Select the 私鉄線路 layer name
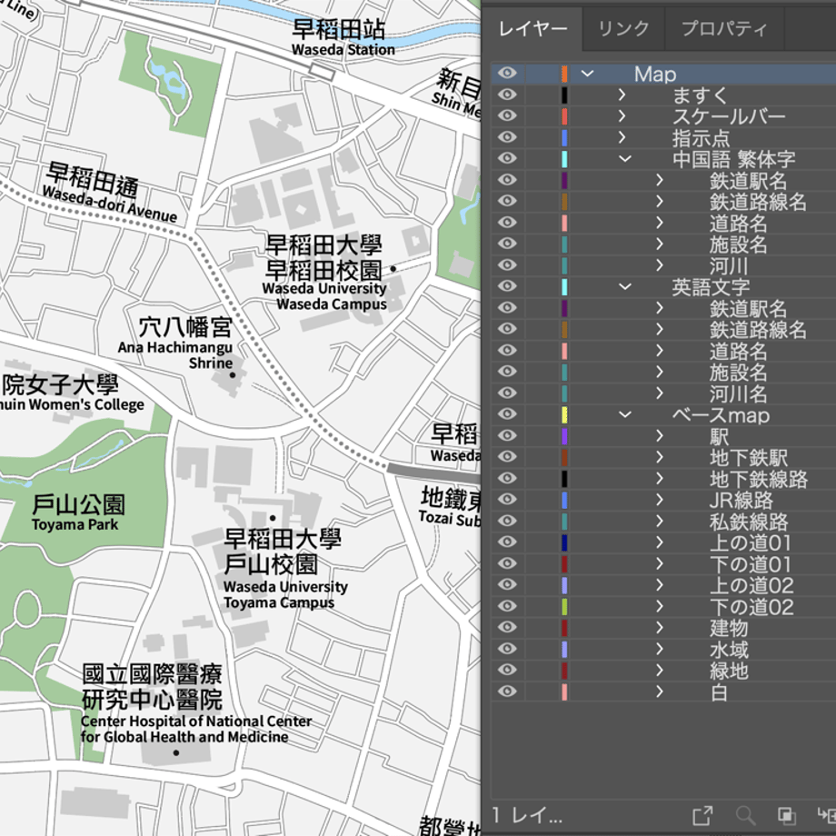The height and width of the screenshot is (836, 836). [x=749, y=522]
